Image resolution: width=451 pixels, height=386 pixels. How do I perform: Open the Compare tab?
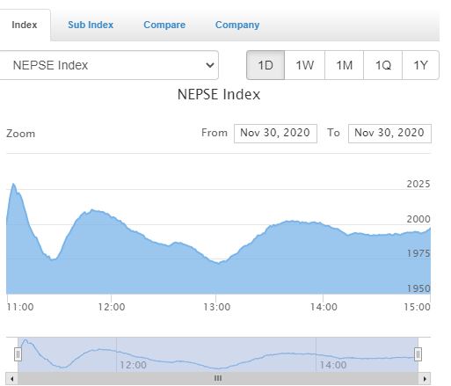pos(164,25)
